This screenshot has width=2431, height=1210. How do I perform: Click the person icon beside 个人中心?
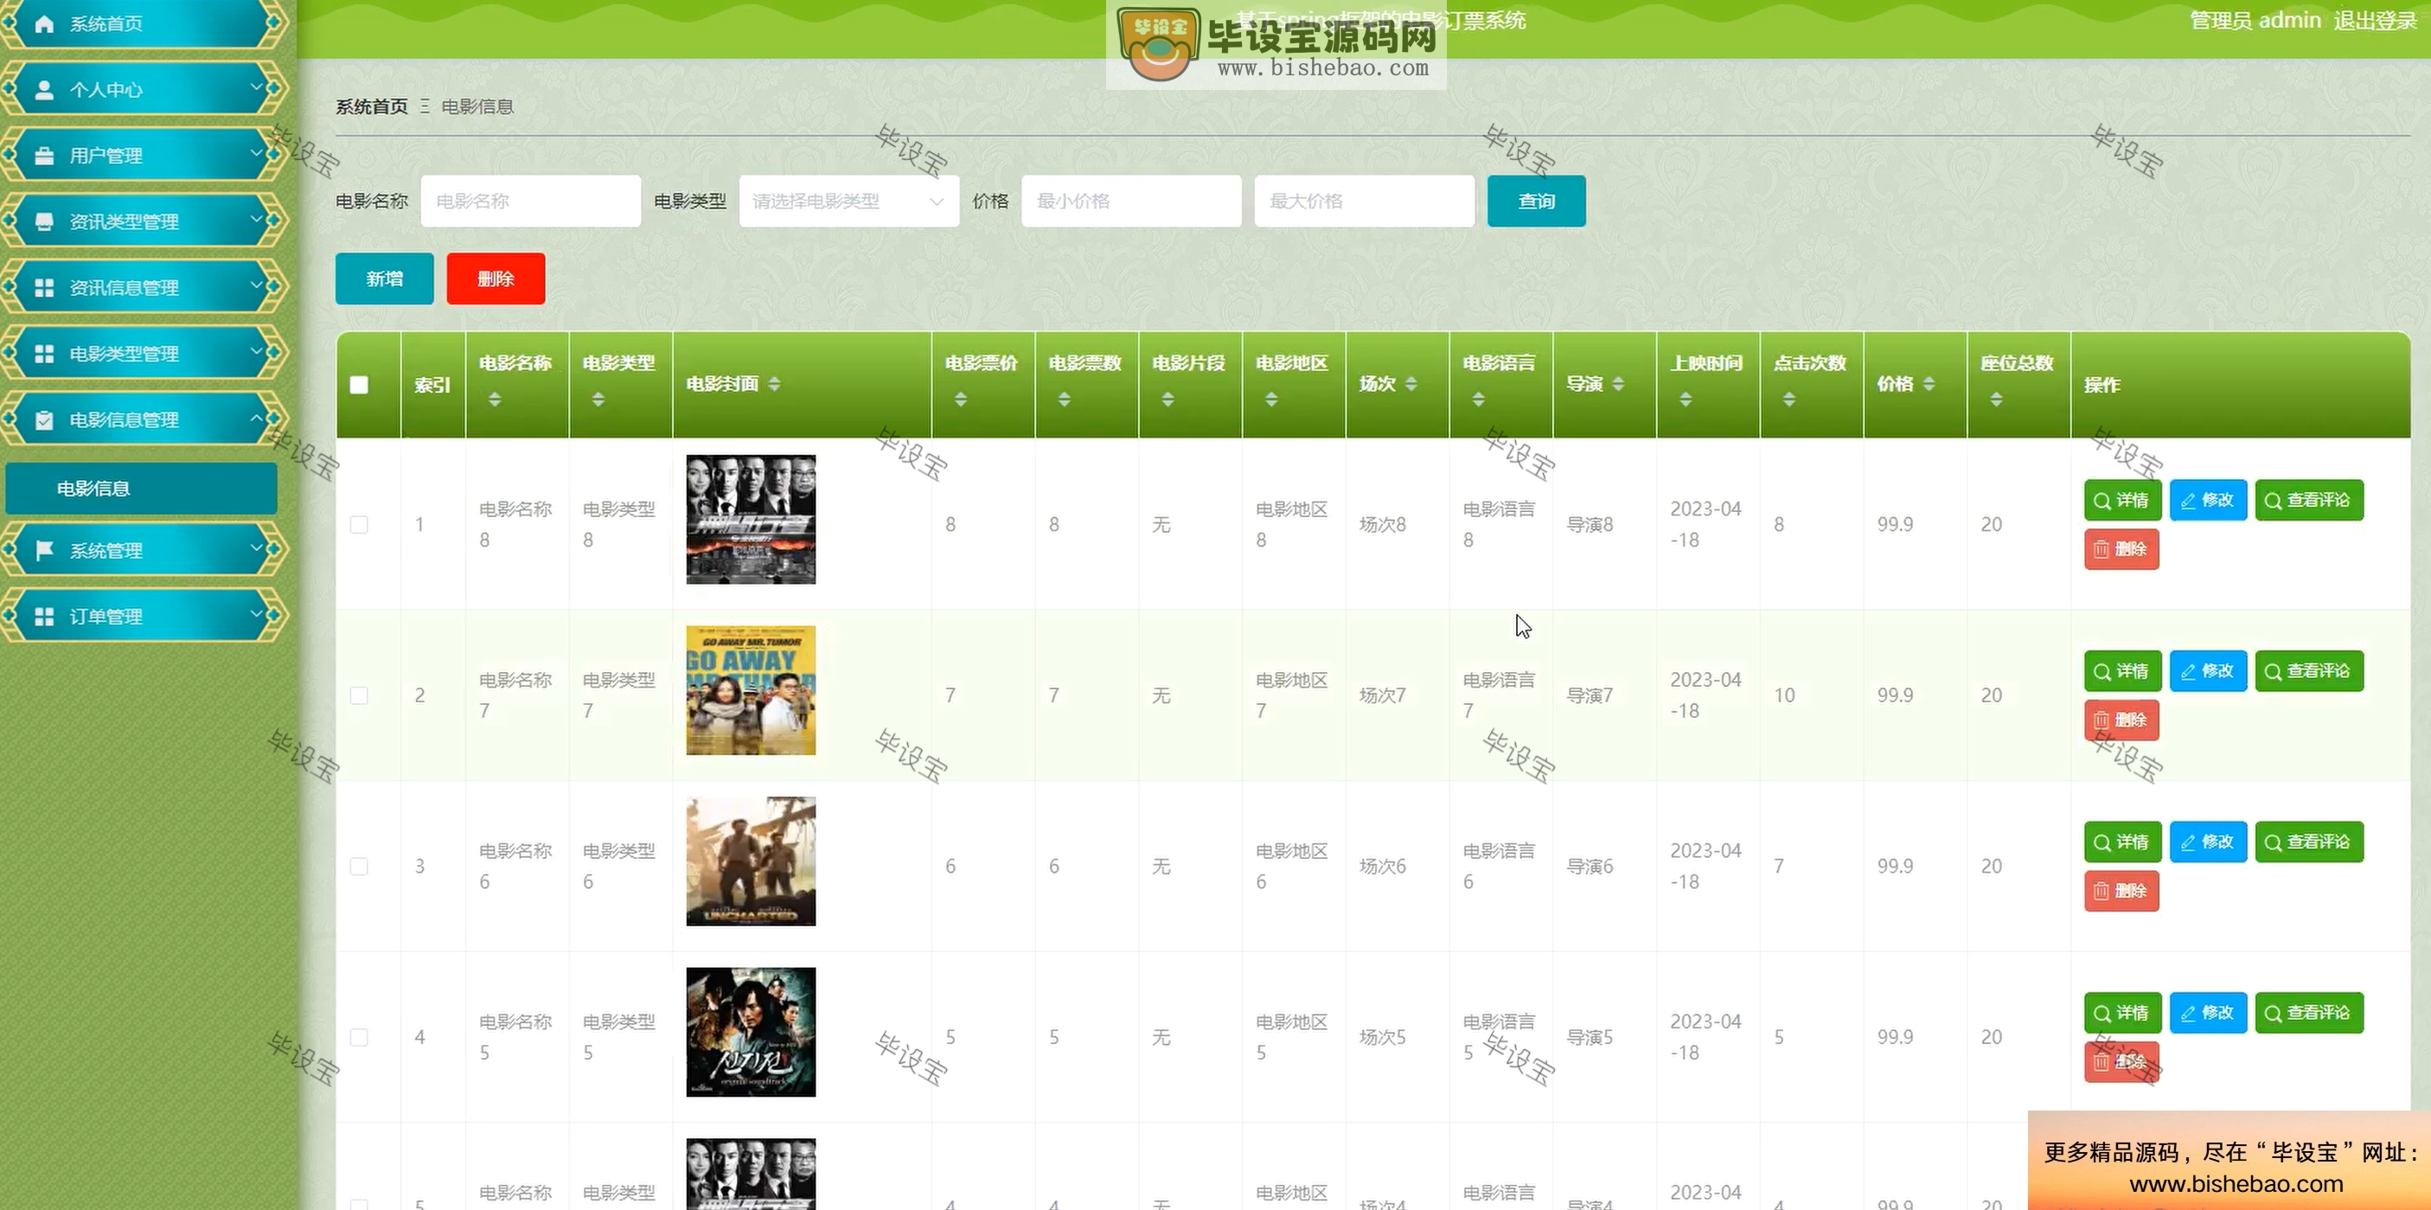pyautogui.click(x=43, y=90)
